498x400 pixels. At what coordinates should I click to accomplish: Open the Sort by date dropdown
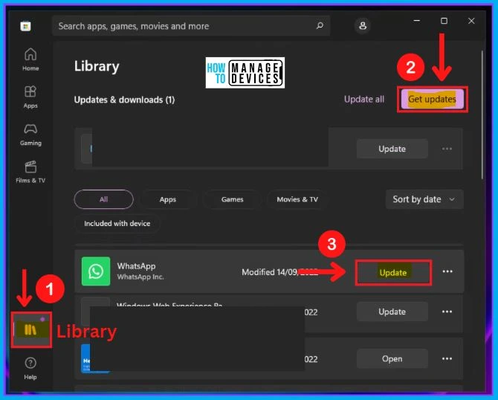click(424, 199)
